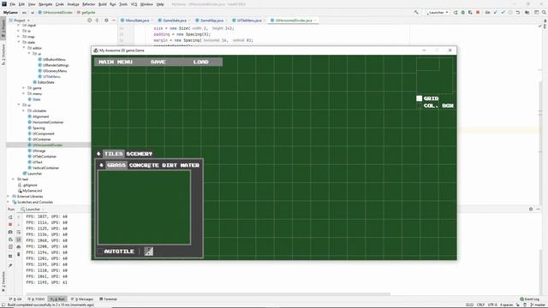
Task: Select the CONCRETE tile tab in game
Action: (144, 165)
